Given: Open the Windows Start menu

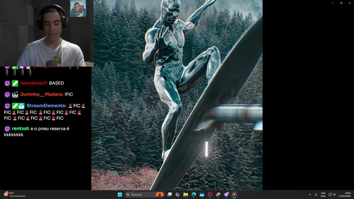Looking at the screenshot, I should point(120,195).
